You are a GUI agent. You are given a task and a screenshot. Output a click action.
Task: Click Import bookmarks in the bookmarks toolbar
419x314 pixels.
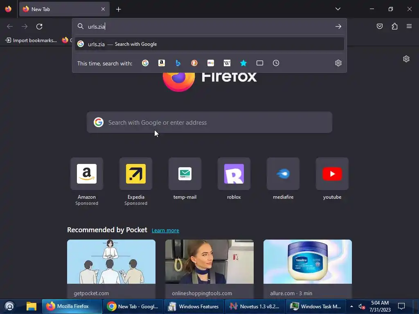pyautogui.click(x=31, y=40)
